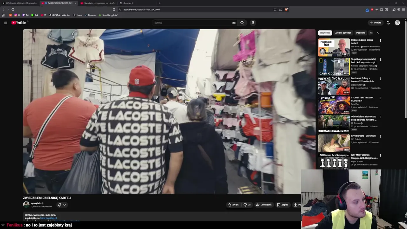Open the Rat bookmark
407x229 pixels.
[25, 15]
